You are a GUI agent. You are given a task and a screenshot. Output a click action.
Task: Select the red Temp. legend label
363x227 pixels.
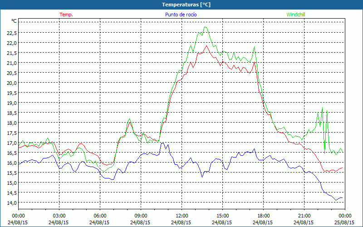66,15
